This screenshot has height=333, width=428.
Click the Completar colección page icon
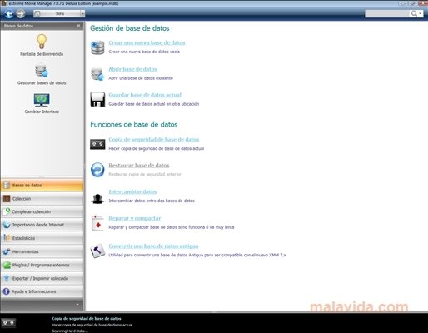7,211
